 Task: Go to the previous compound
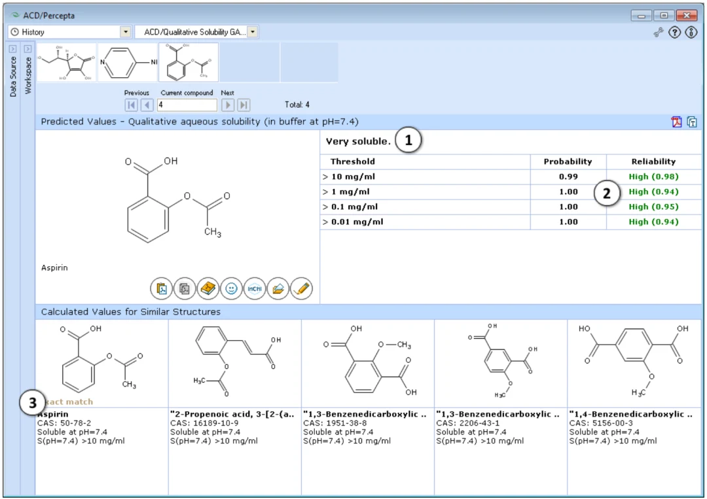point(147,105)
